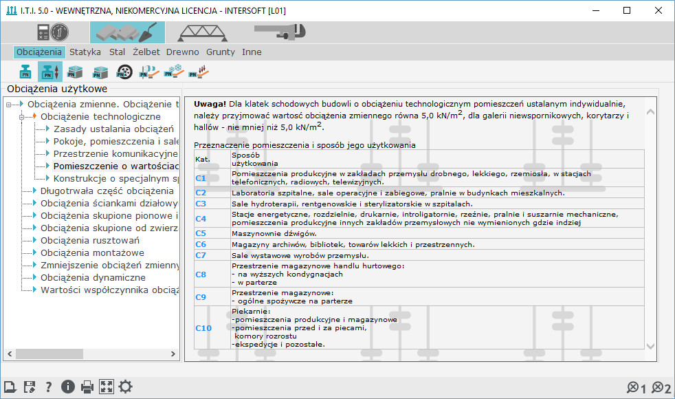675x399 pixels.
Task: Click the save with eraser icon
Action: click(30, 387)
